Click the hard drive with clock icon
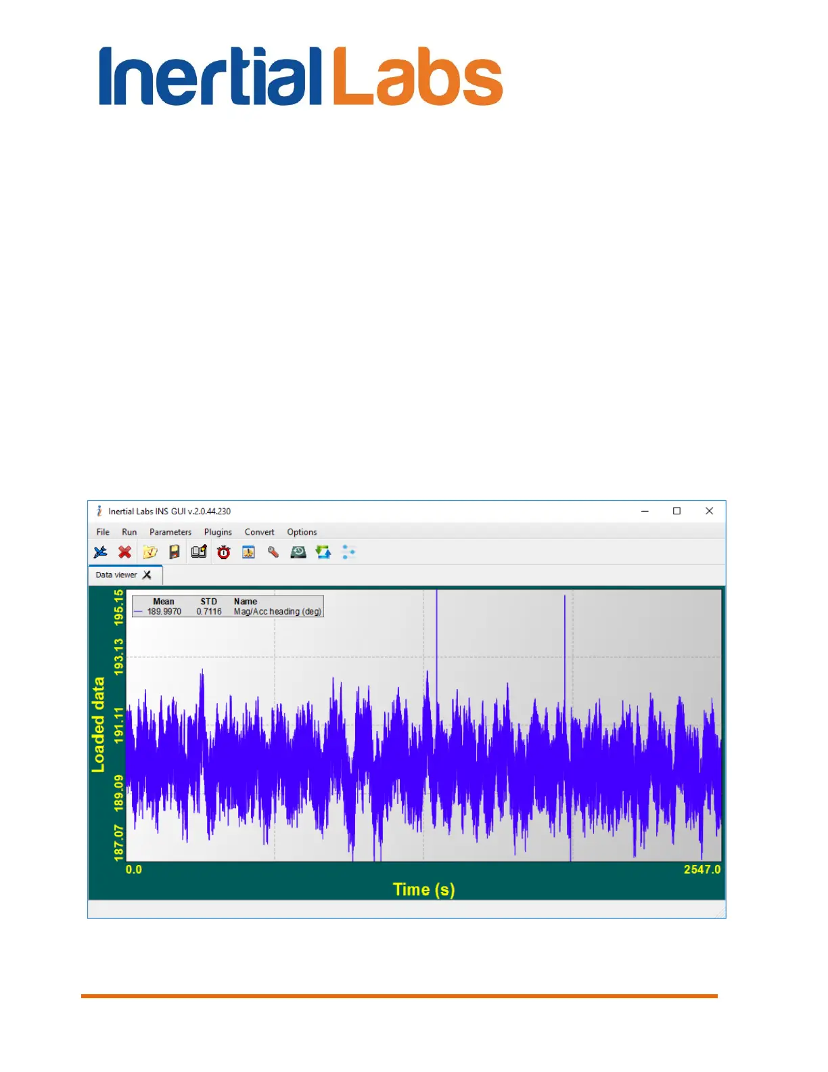Screen dimensions: 828x1072 (298, 552)
